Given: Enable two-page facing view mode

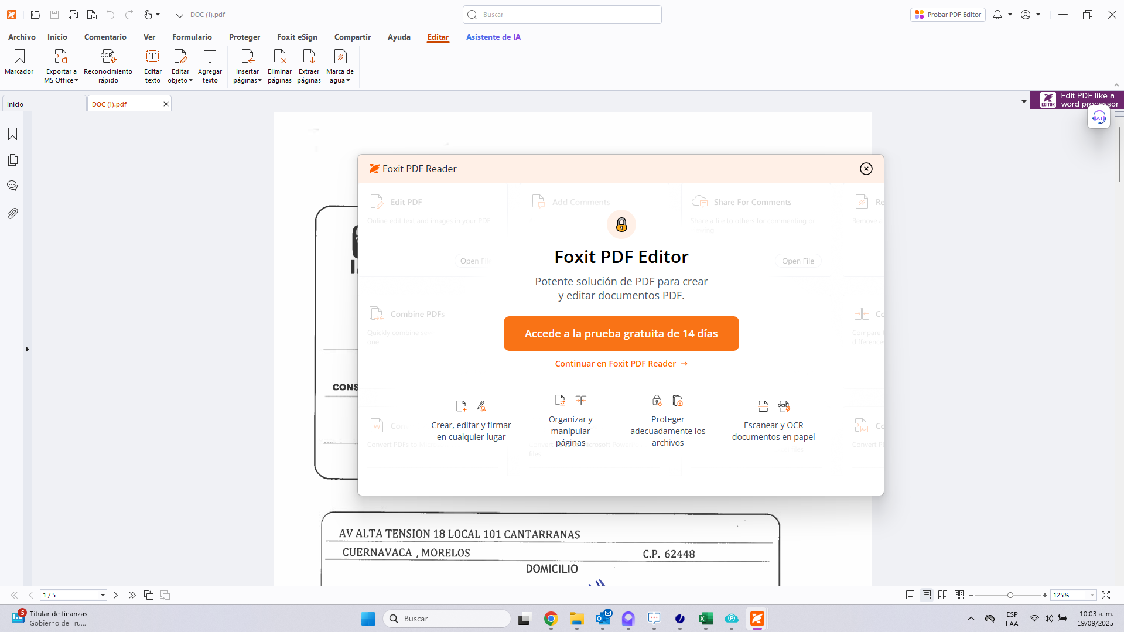Looking at the screenshot, I should tap(942, 595).
